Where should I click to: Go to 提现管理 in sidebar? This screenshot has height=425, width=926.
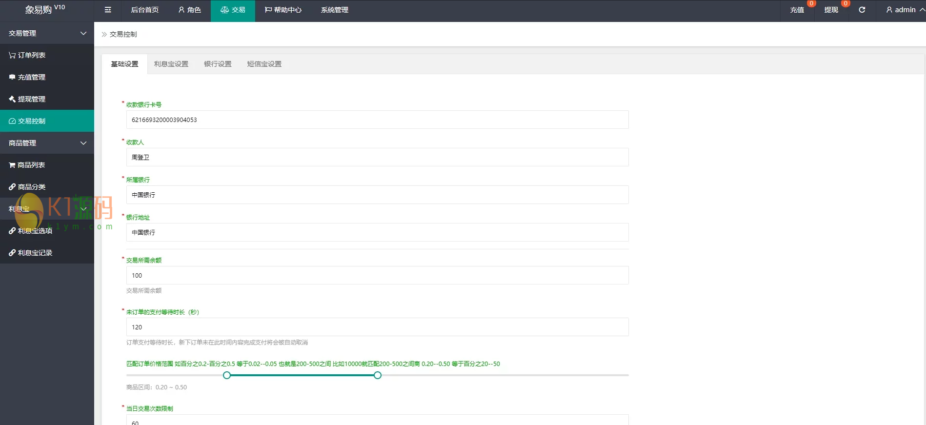click(x=47, y=99)
